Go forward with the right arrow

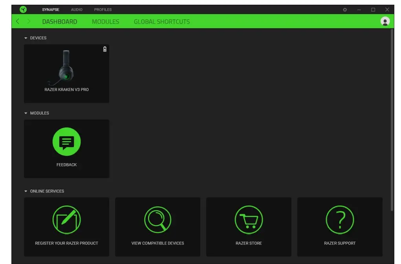click(29, 22)
